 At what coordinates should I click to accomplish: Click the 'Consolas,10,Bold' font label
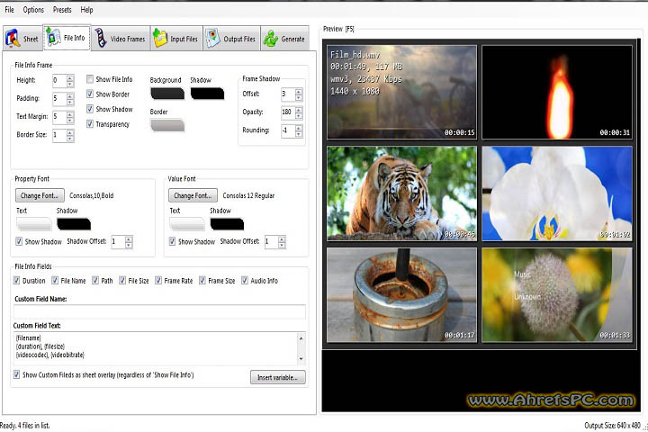click(x=91, y=195)
